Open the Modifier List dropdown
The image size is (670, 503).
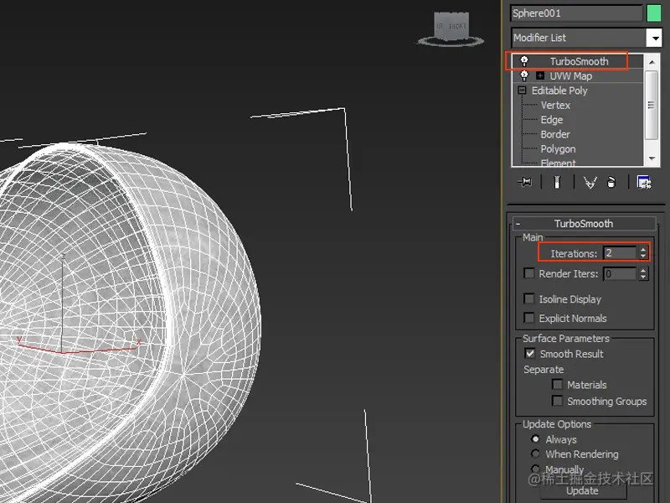[654, 38]
